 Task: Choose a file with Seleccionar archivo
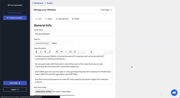[x=44, y=92]
